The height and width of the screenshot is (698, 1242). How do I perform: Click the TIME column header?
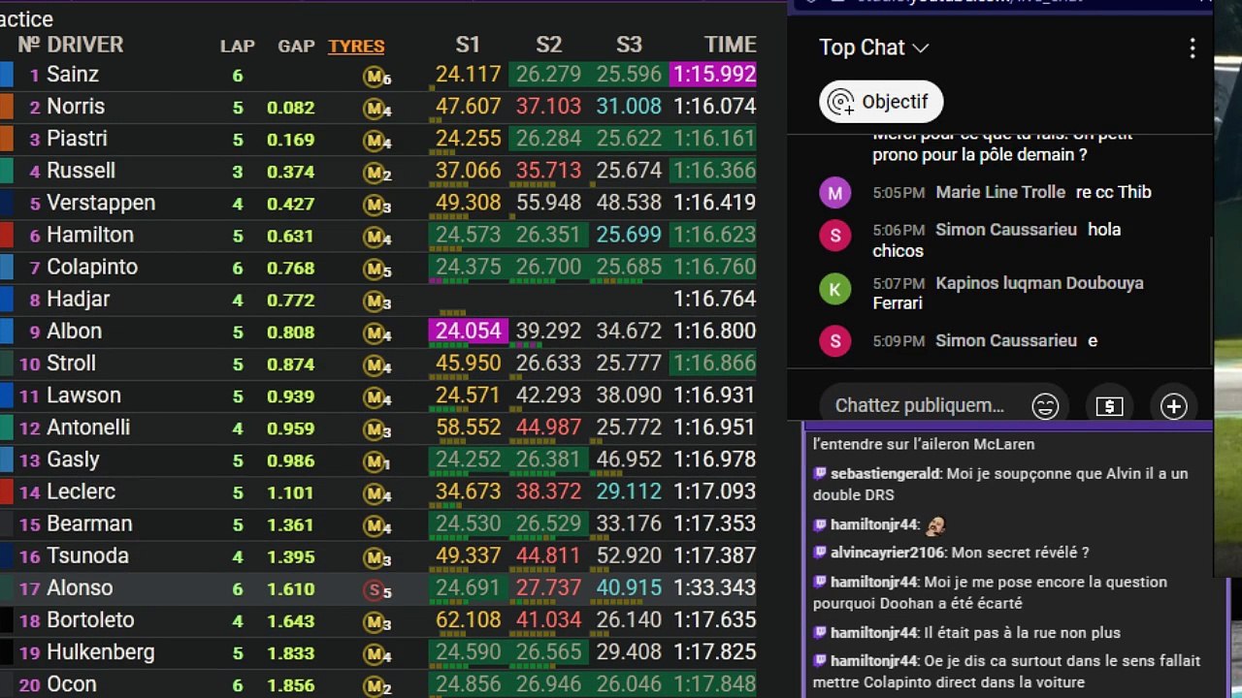[x=731, y=45]
